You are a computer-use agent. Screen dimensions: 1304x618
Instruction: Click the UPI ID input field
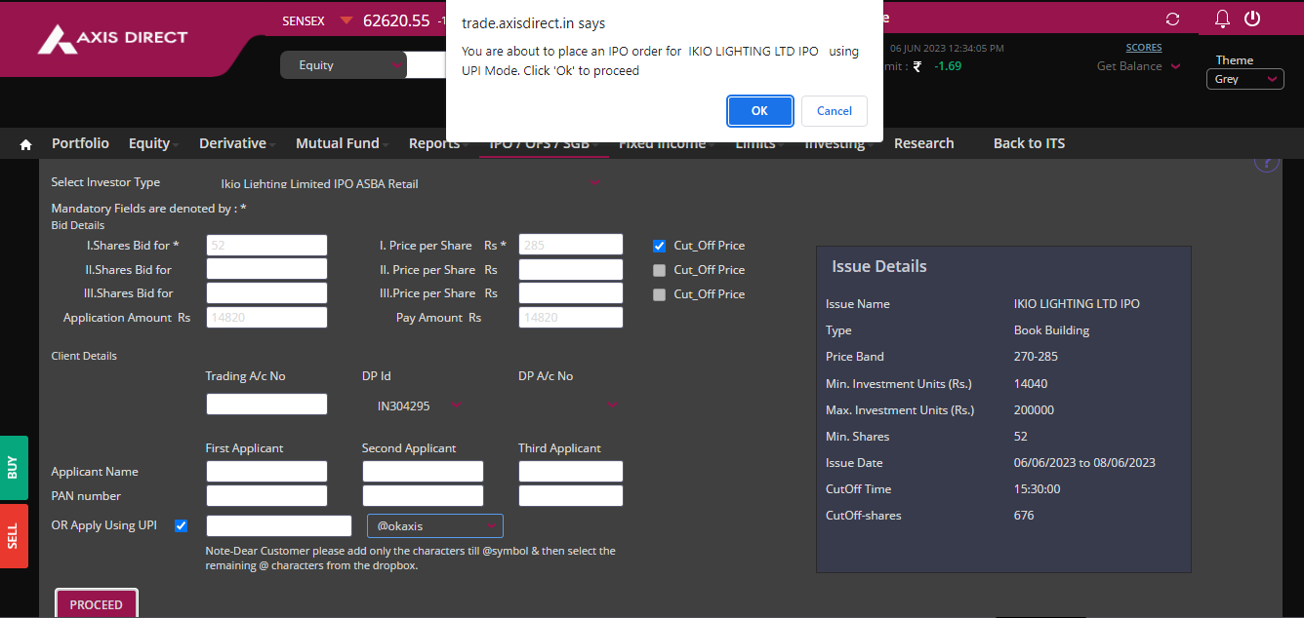[x=278, y=526]
